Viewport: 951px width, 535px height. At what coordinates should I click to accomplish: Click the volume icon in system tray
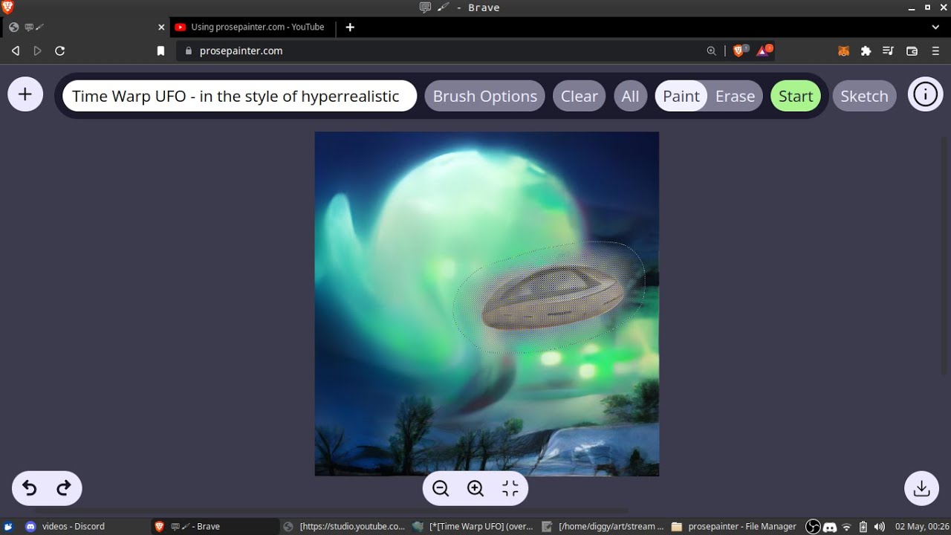point(880,527)
